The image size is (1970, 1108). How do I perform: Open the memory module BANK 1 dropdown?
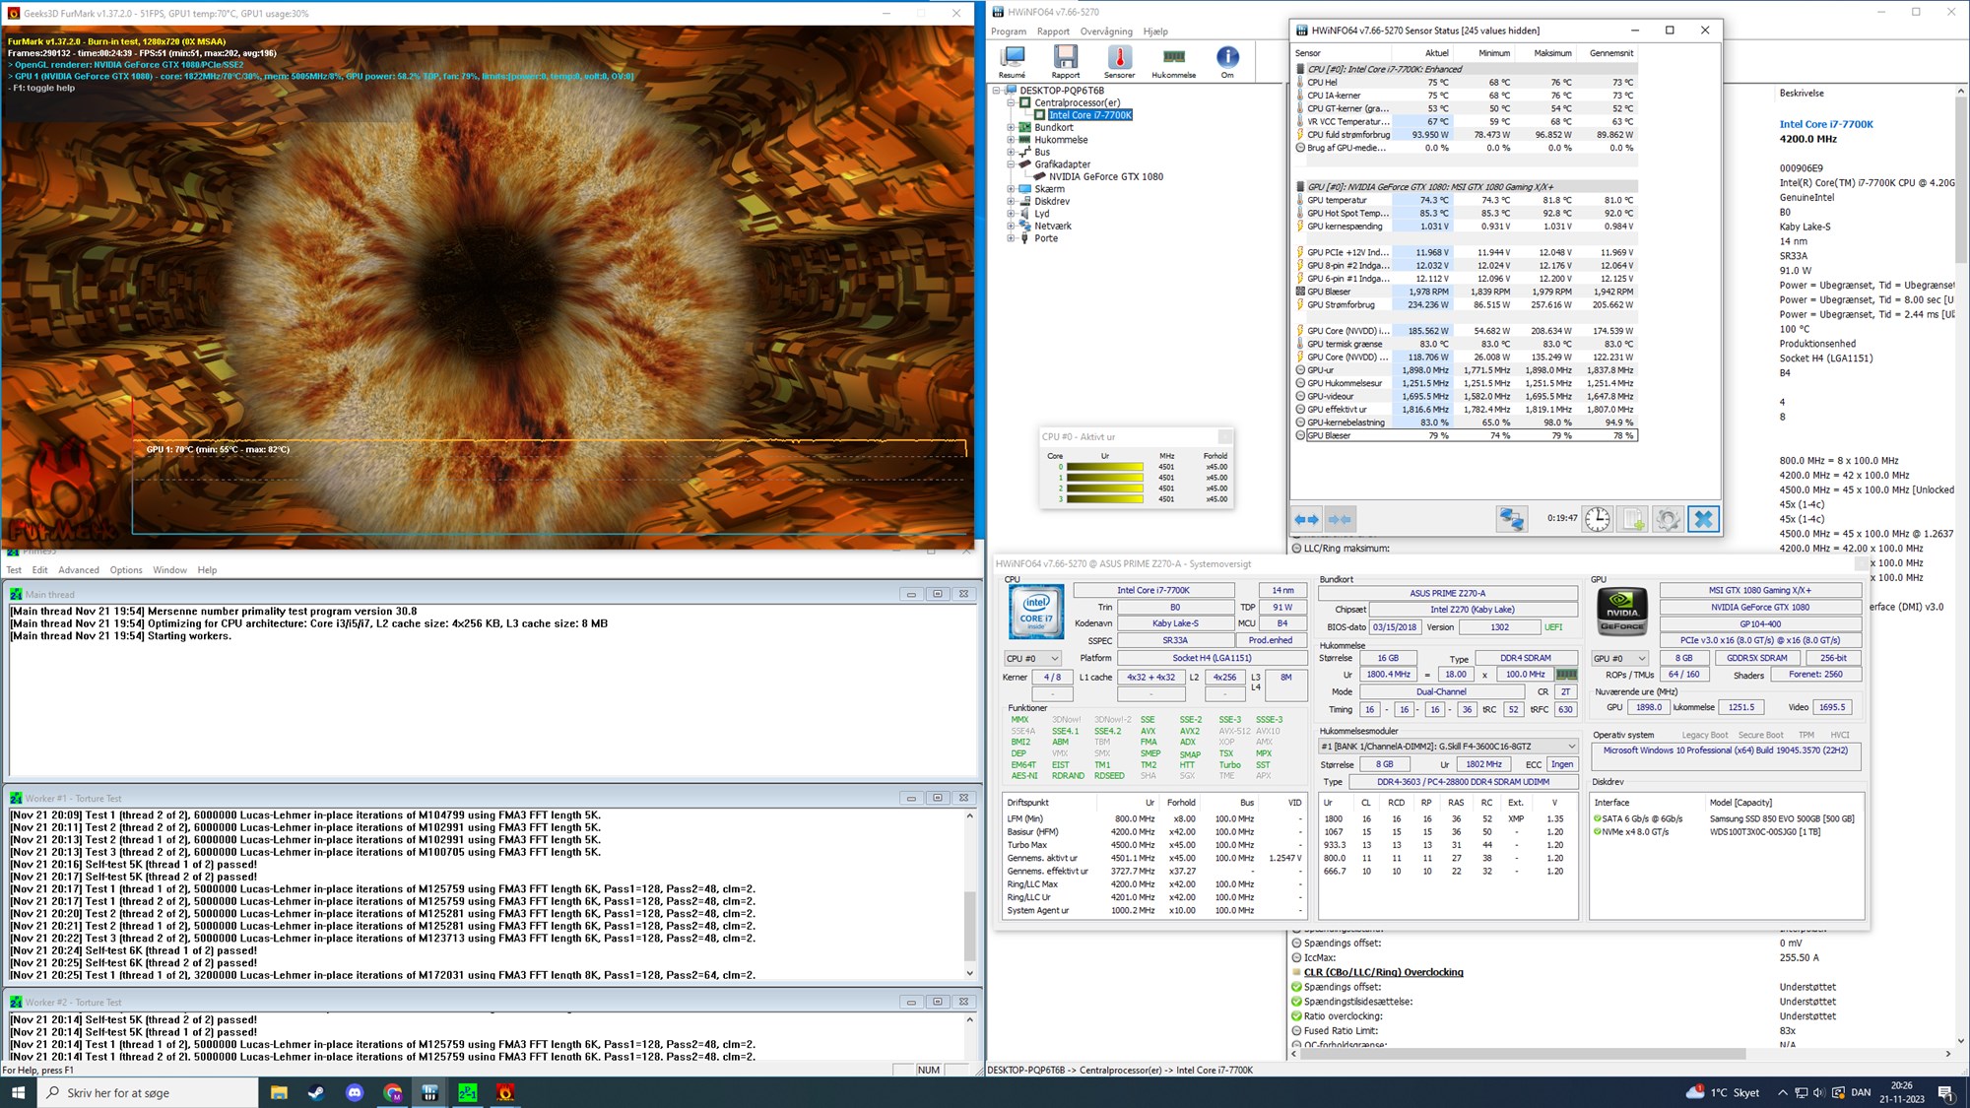[1448, 747]
